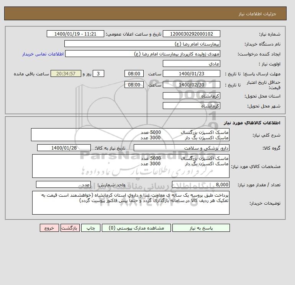Click the label شهر محل تحویل
This screenshot has height=285, width=295.
tap(264, 106)
